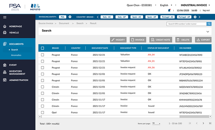Click the Credit Note button
Screen dimensions: 215x130
pyautogui.click(x=161, y=40)
